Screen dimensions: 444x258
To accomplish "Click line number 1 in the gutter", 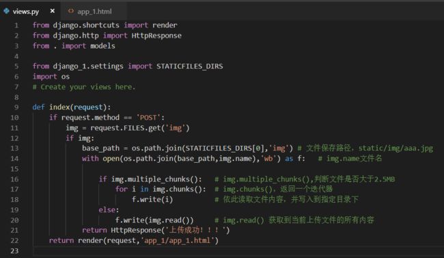I will [x=16, y=25].
